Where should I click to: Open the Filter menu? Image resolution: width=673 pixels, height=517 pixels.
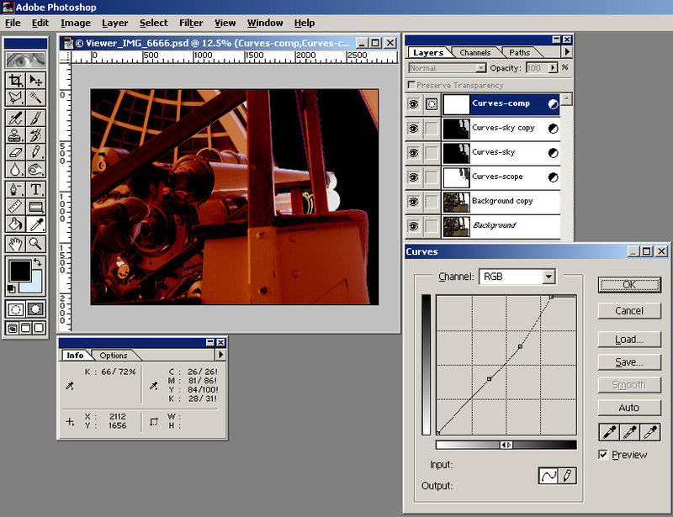[x=191, y=23]
